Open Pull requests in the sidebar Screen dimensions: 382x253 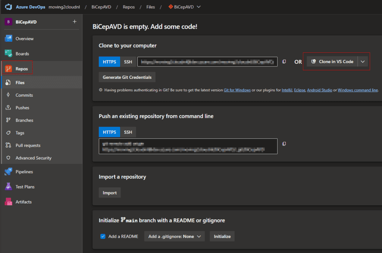(28, 145)
